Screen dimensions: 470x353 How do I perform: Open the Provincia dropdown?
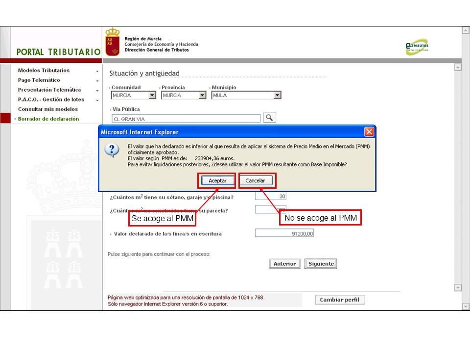pyautogui.click(x=203, y=95)
